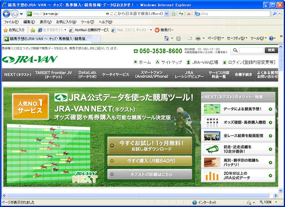Click the オッズ確認・馬券購入機能 row

tap(238, 122)
